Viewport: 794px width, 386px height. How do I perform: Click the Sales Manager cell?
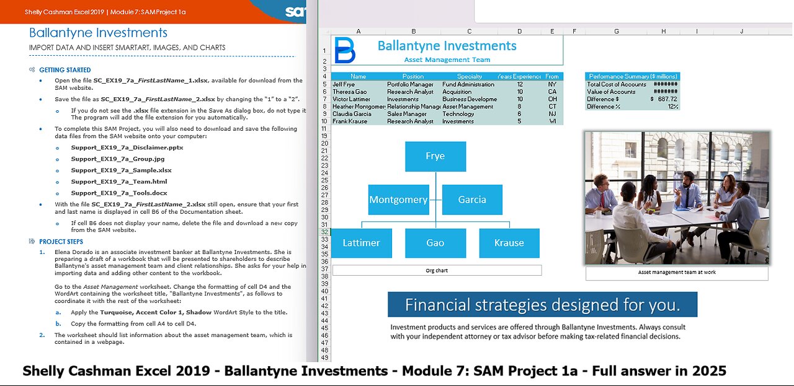coord(413,114)
